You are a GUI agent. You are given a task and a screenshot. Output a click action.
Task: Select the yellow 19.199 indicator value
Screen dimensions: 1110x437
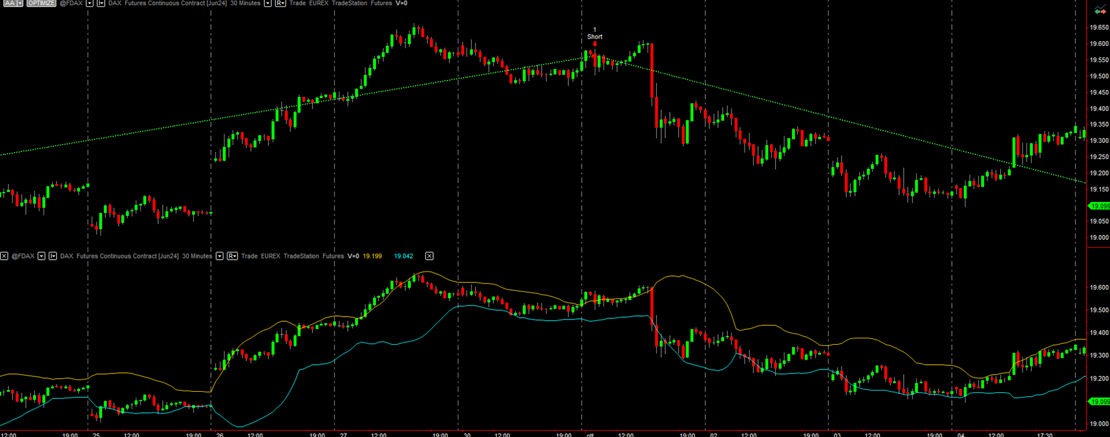372,256
